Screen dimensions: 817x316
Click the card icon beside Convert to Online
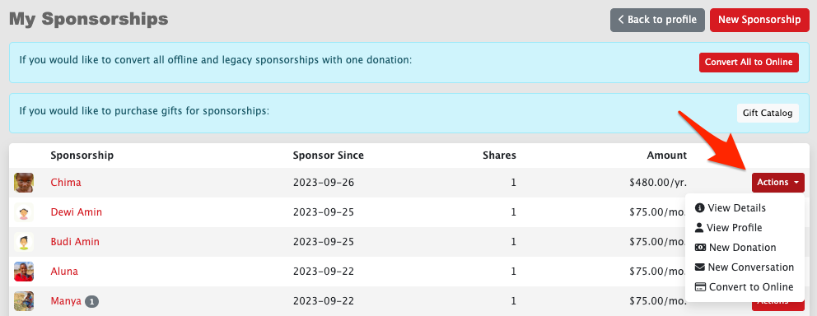[x=700, y=287]
